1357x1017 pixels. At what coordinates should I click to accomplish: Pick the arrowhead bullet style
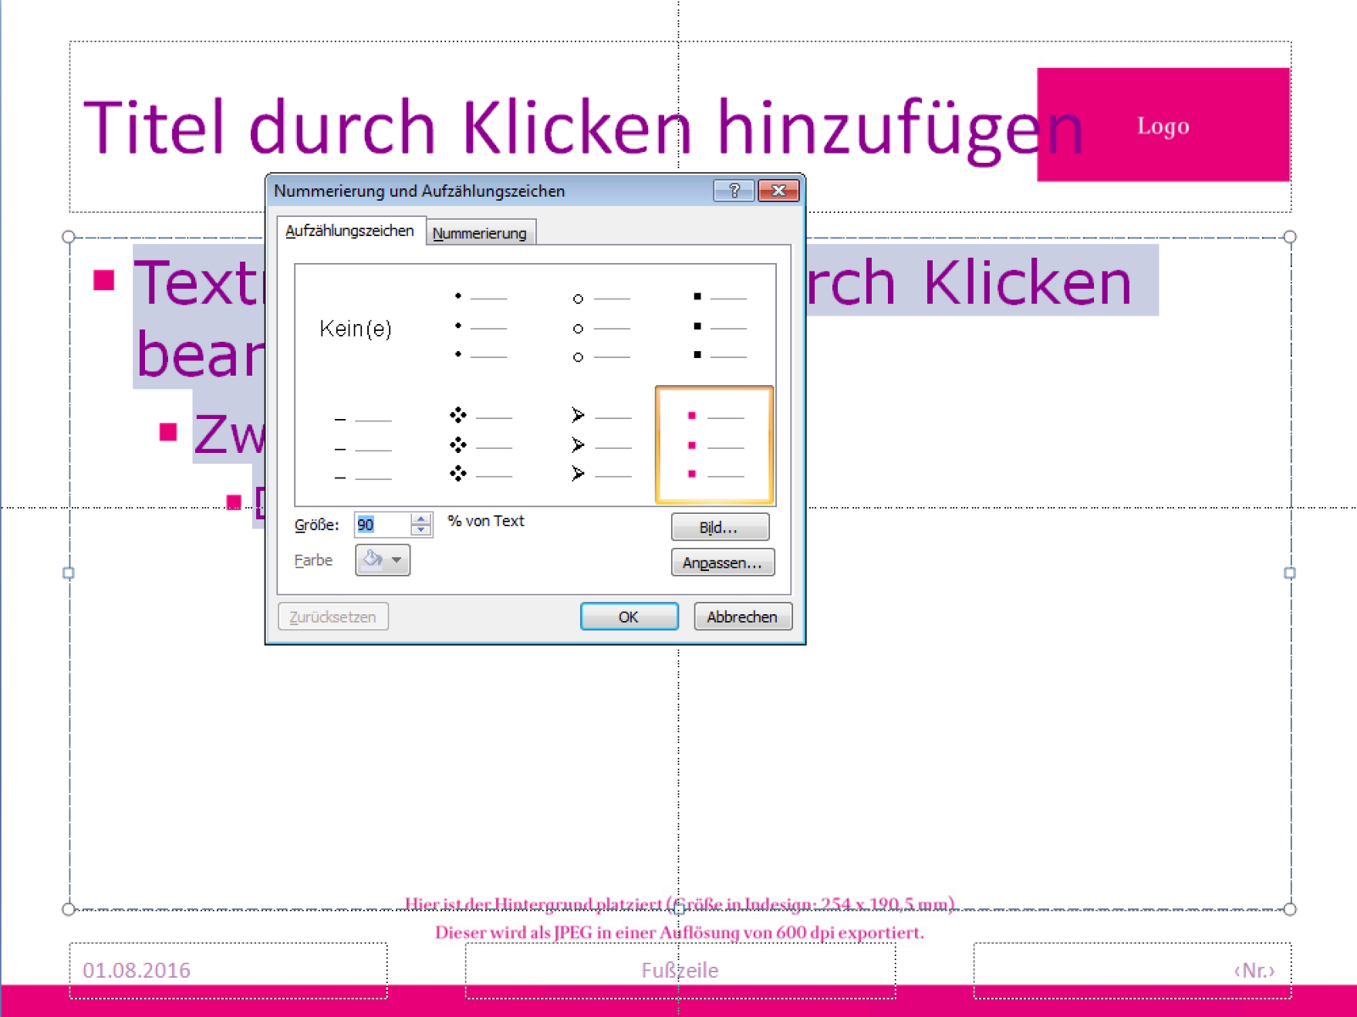pos(601,444)
